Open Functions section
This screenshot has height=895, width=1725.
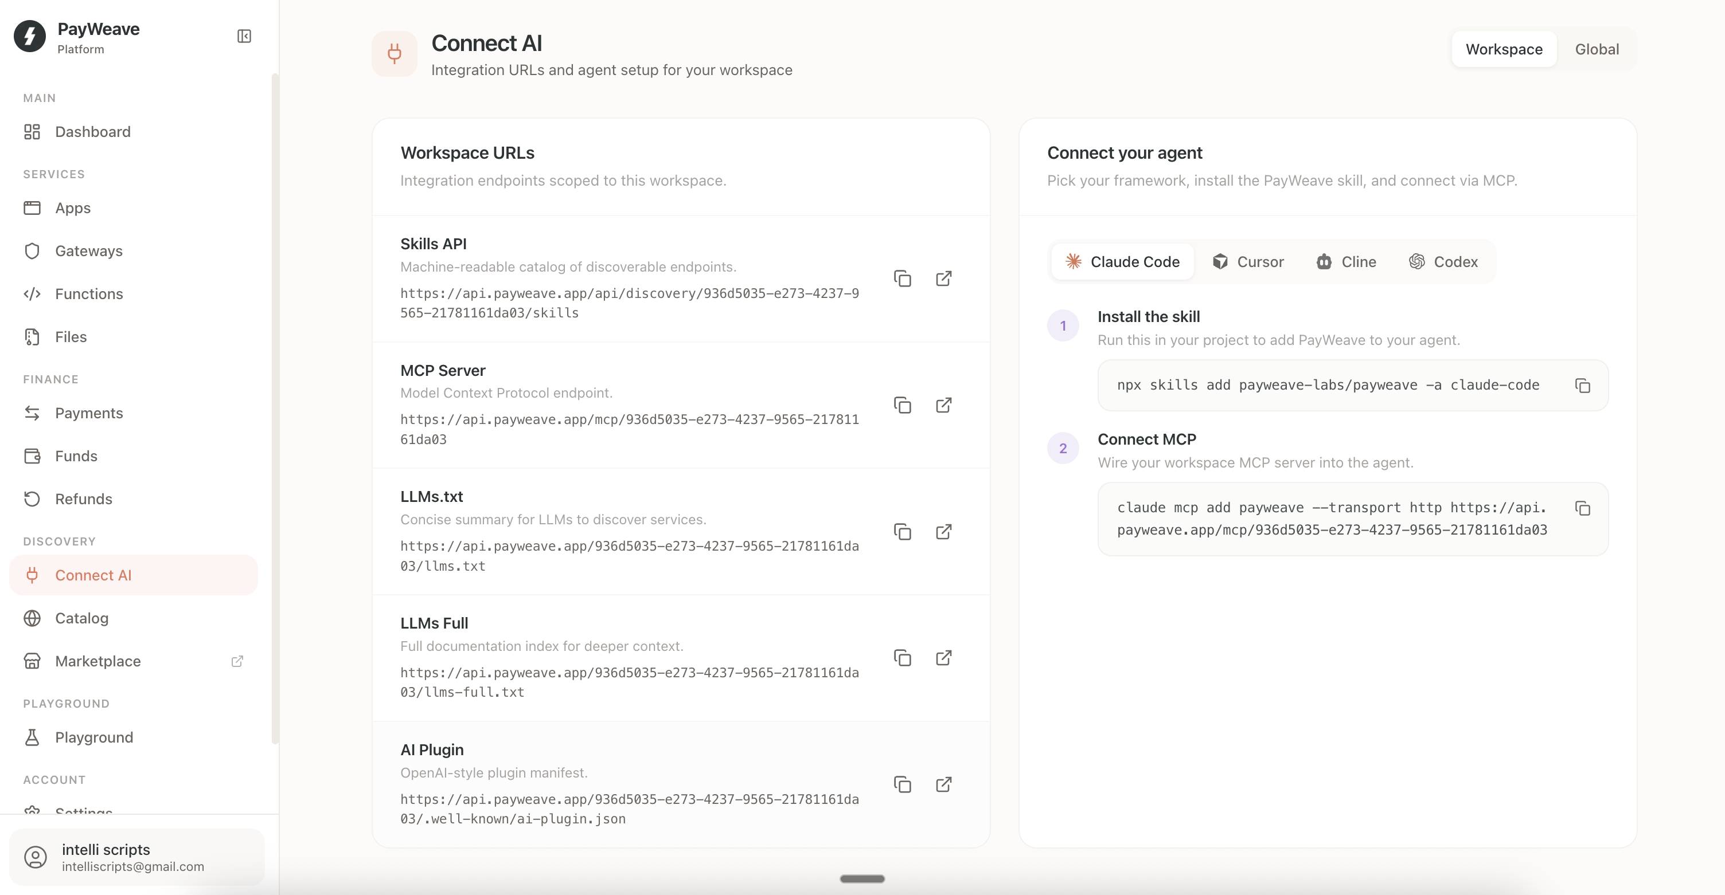[134, 293]
